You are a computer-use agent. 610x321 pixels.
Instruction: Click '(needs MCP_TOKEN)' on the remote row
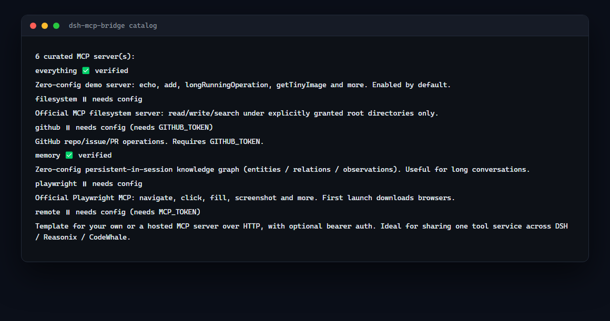(x=165, y=212)
